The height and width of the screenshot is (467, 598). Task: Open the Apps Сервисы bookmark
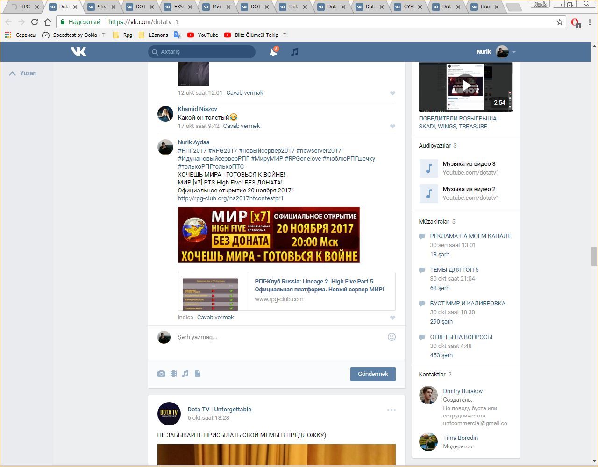pos(21,35)
